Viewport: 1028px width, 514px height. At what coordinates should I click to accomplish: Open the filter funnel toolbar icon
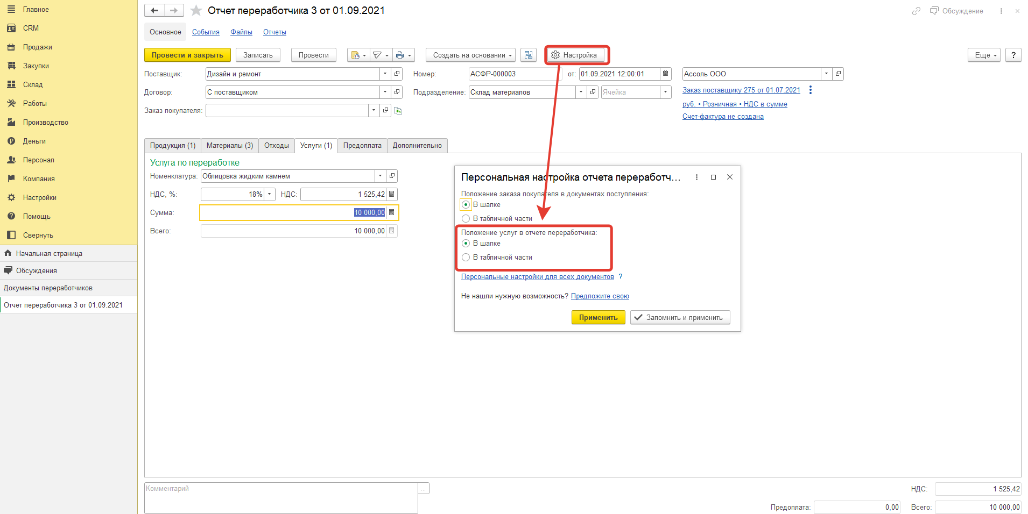[381, 55]
